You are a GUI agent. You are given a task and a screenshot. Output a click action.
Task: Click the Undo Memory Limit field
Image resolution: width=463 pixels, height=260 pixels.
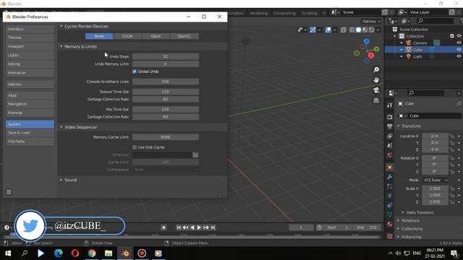[166, 64]
